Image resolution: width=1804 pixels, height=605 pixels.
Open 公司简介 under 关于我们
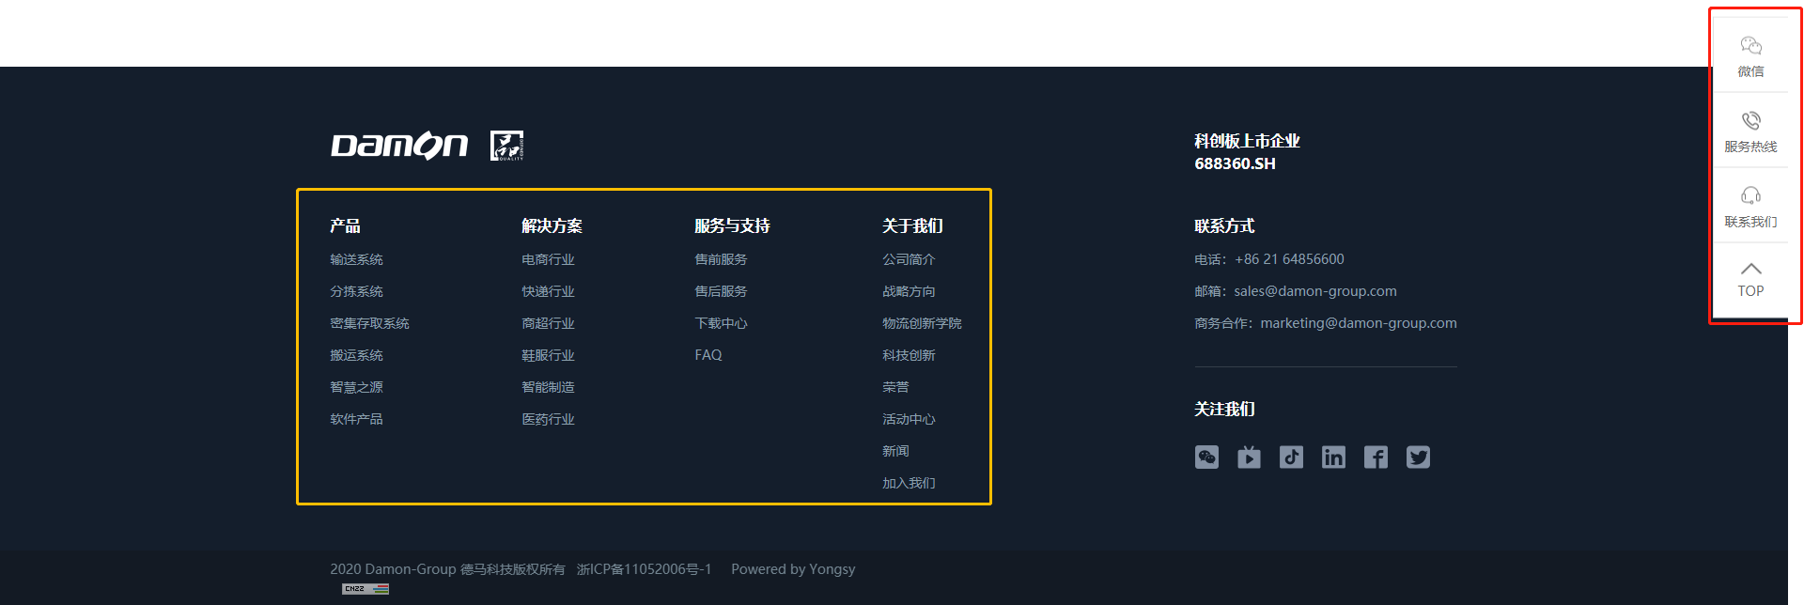909,259
